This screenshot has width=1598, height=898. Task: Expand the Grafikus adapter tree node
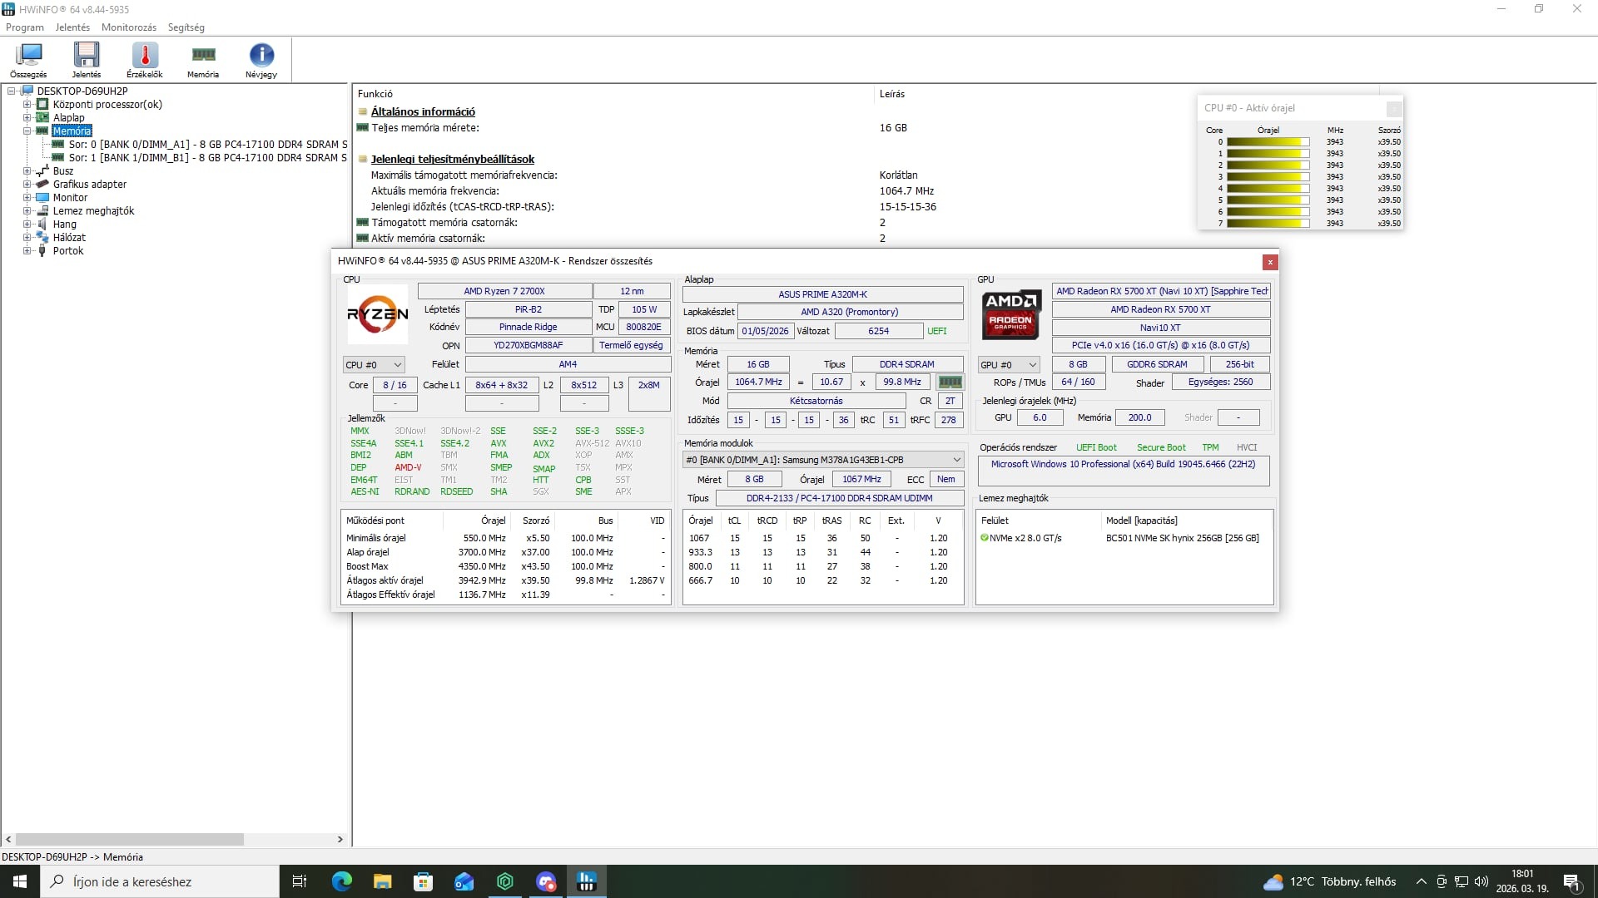point(27,185)
